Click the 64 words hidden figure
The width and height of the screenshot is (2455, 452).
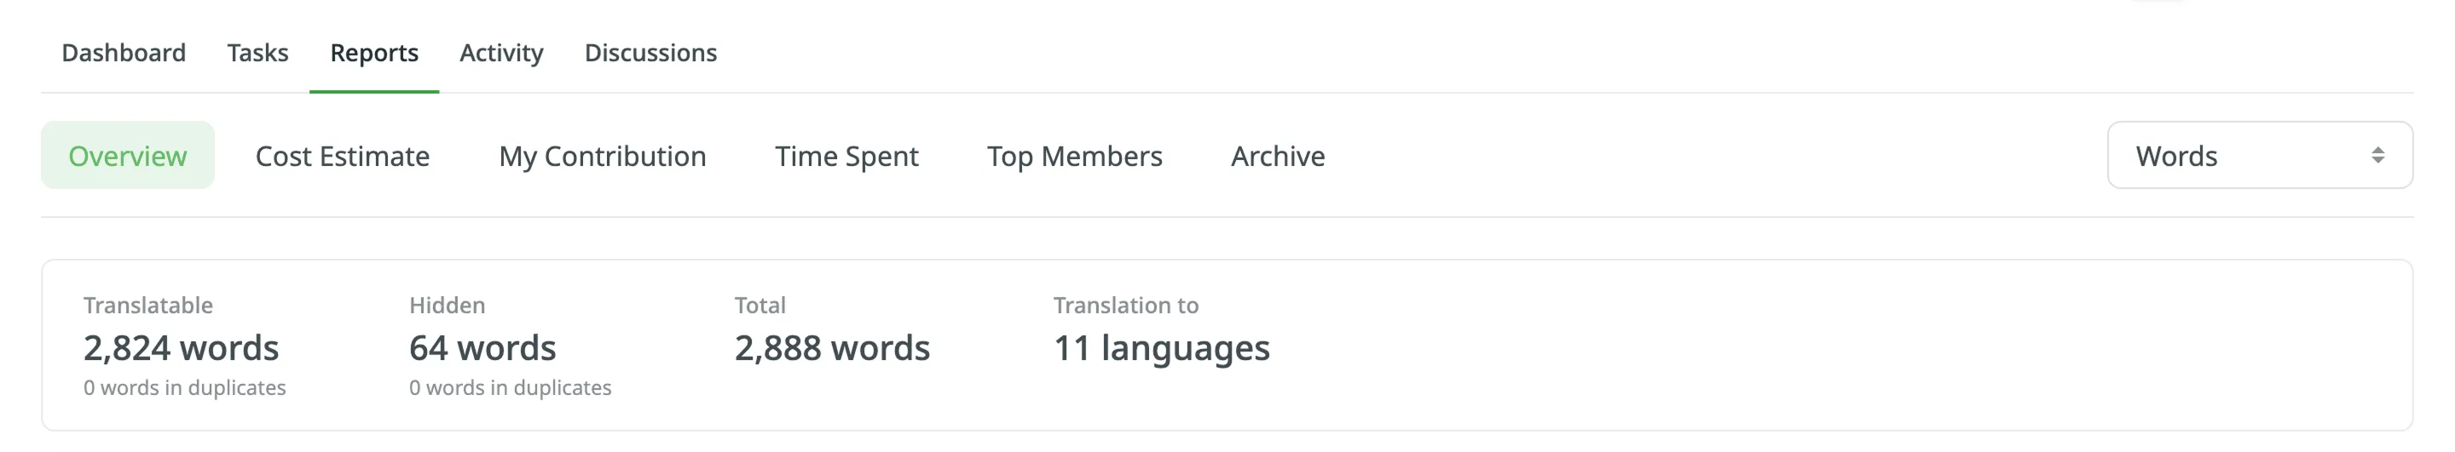[x=482, y=348]
